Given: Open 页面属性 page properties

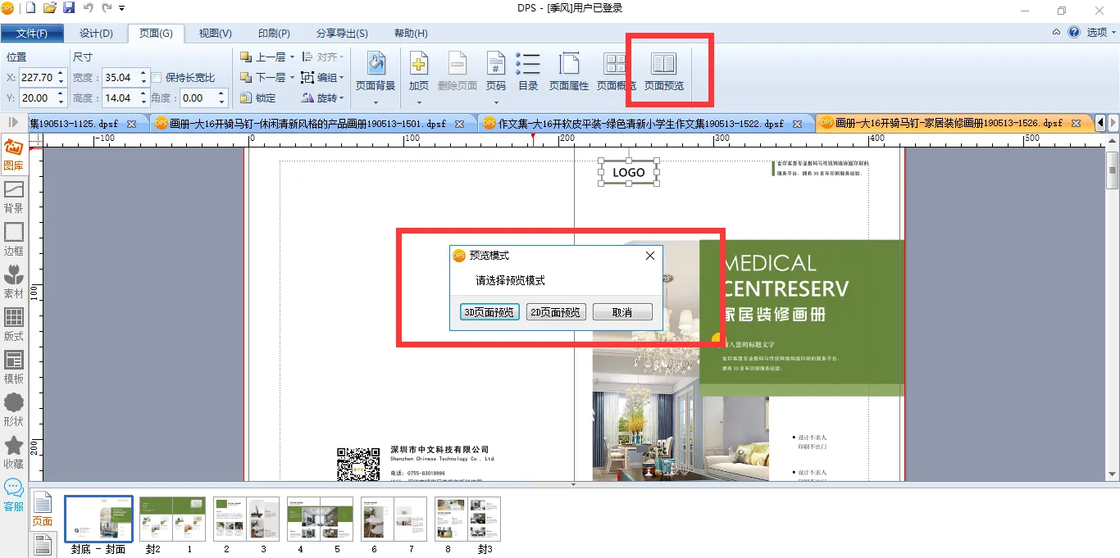Looking at the screenshot, I should 569,70.
